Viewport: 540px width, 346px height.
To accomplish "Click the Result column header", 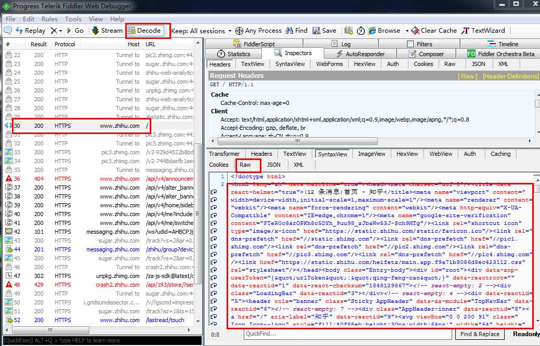I will (38, 44).
